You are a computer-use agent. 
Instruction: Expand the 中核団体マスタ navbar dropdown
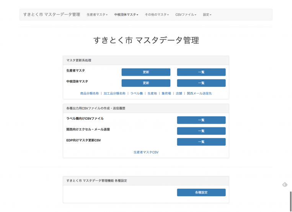(126, 15)
